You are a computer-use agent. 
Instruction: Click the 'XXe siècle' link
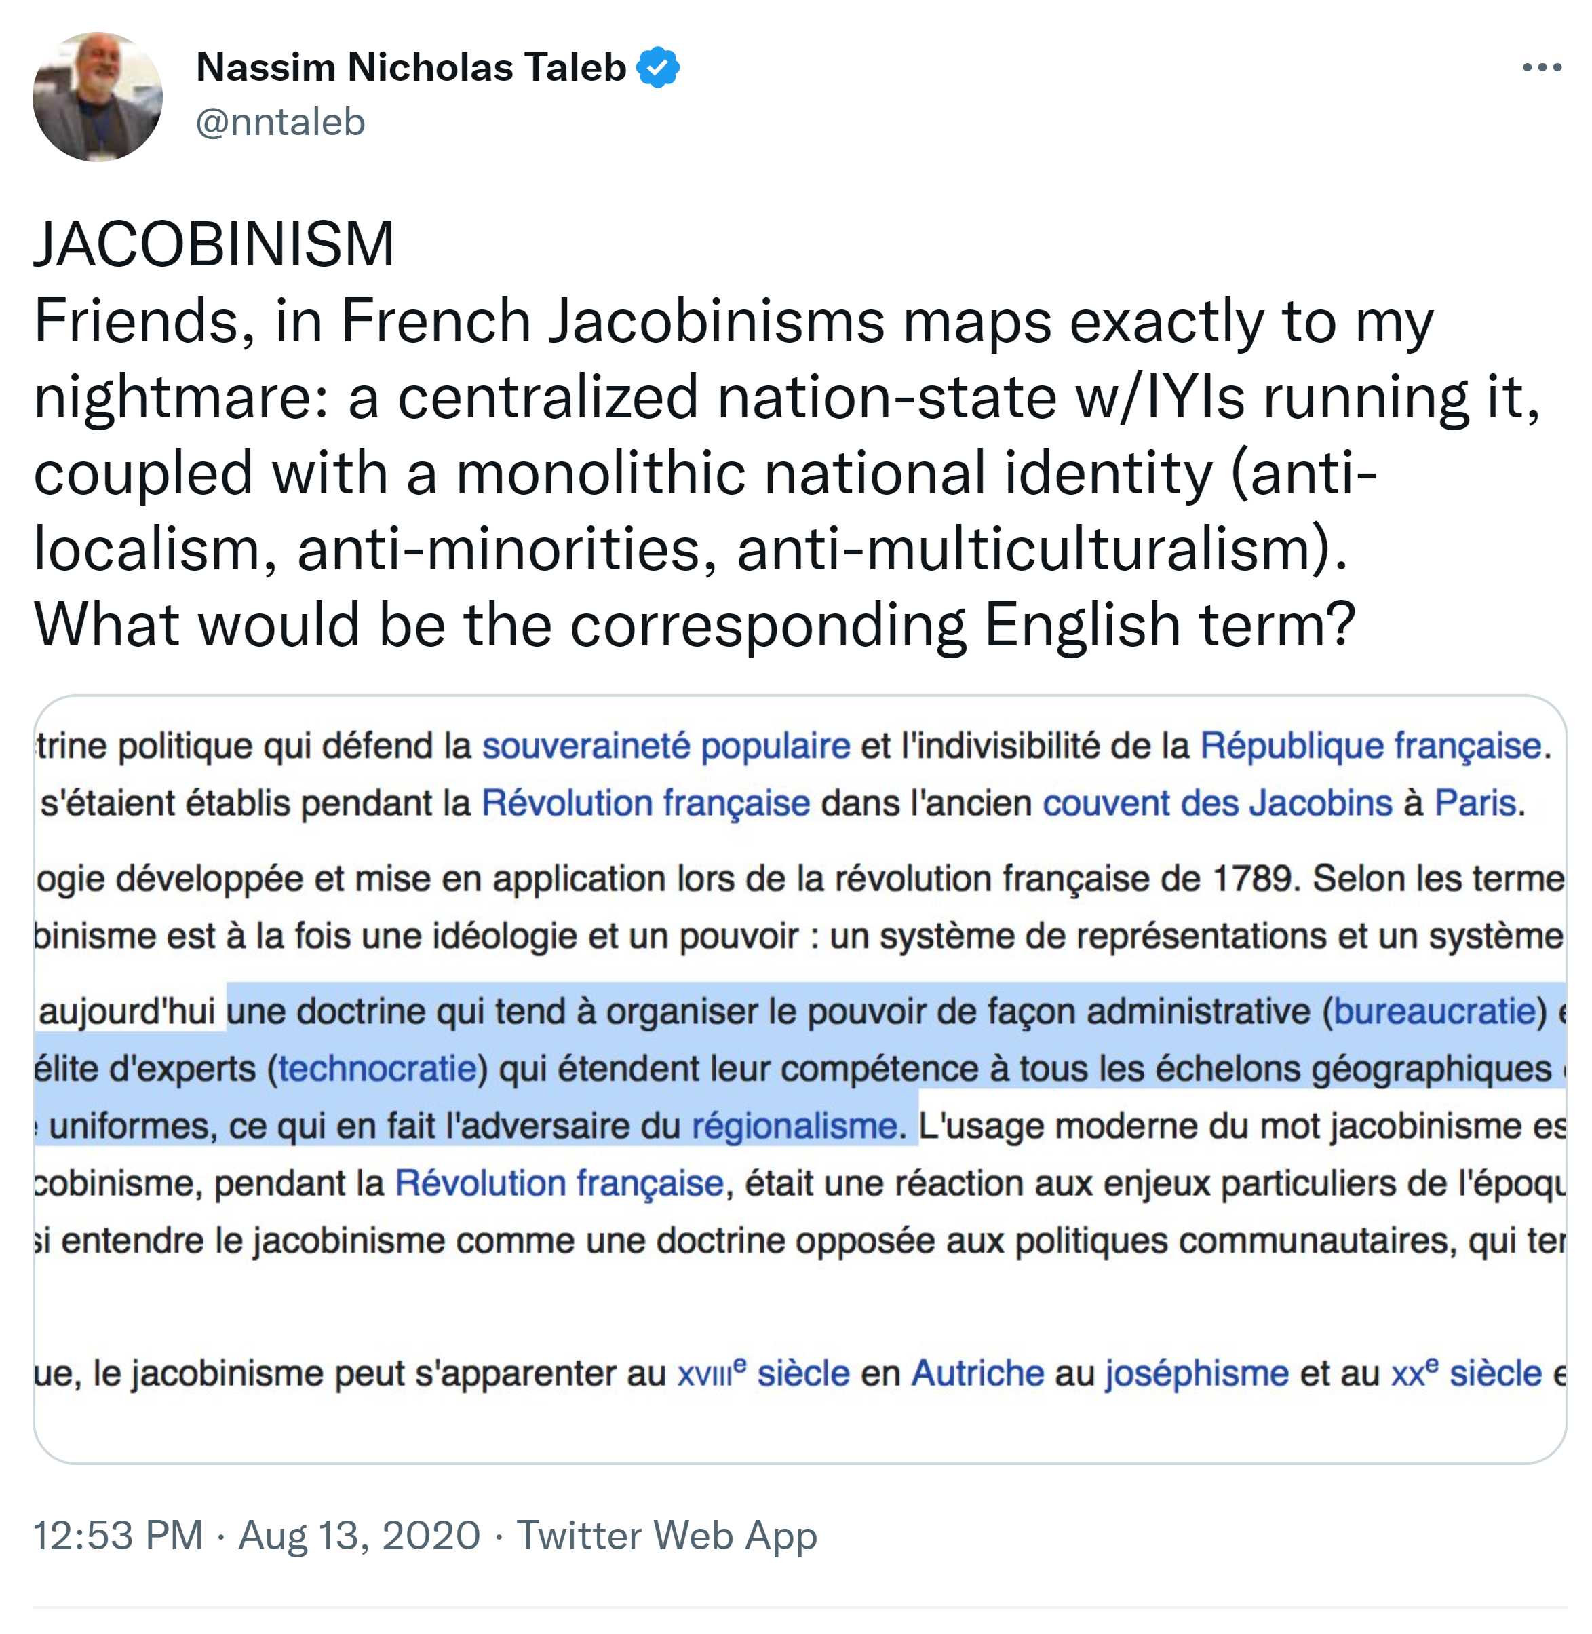(x=1467, y=1373)
